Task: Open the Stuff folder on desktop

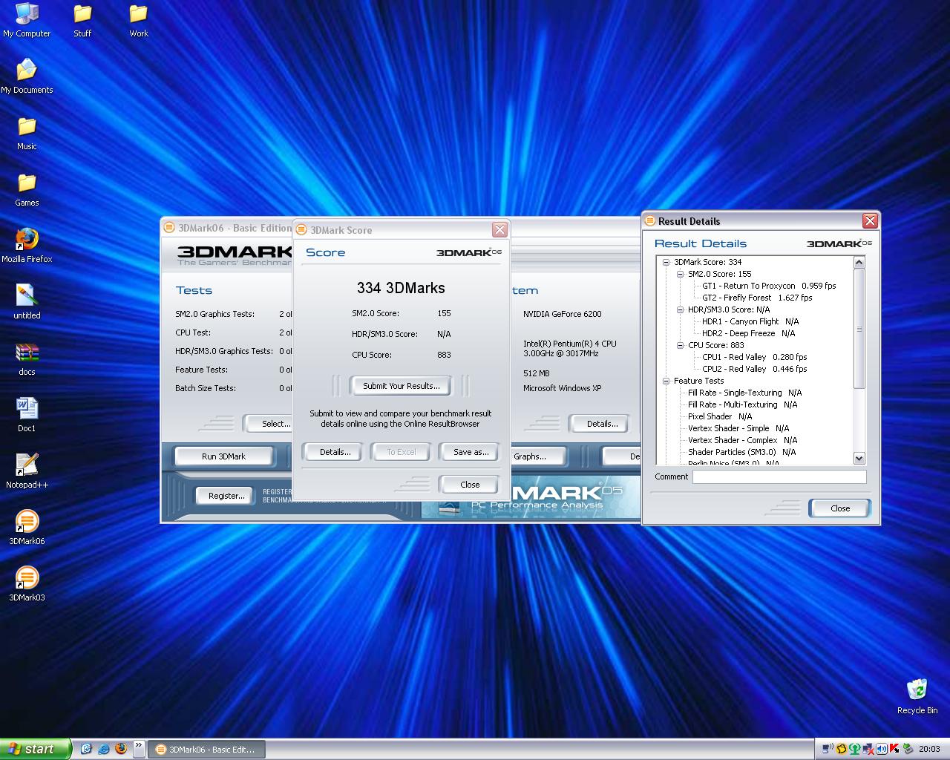Action: pyautogui.click(x=82, y=21)
